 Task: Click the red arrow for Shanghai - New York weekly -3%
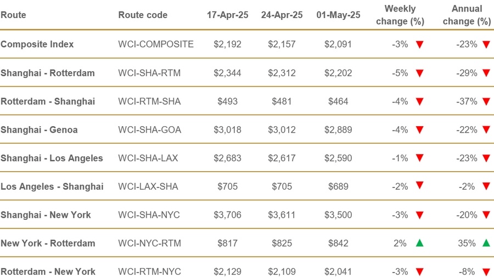pyautogui.click(x=420, y=215)
